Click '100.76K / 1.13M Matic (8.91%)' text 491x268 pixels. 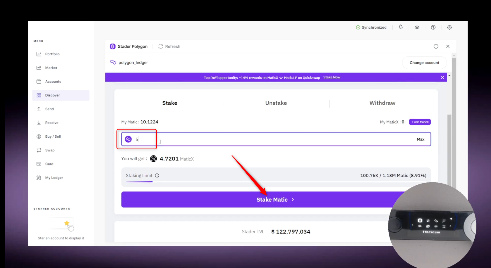[x=393, y=176]
